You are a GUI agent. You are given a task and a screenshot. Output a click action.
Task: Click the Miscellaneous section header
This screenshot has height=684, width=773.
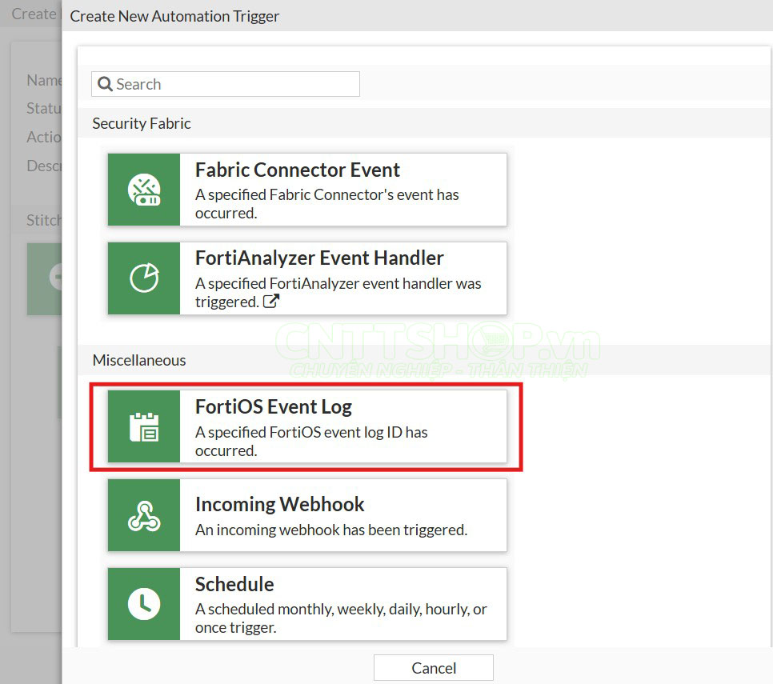[x=138, y=360]
